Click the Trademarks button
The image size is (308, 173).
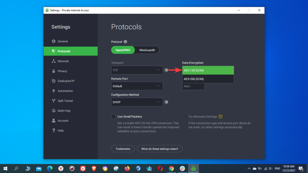[123, 149]
